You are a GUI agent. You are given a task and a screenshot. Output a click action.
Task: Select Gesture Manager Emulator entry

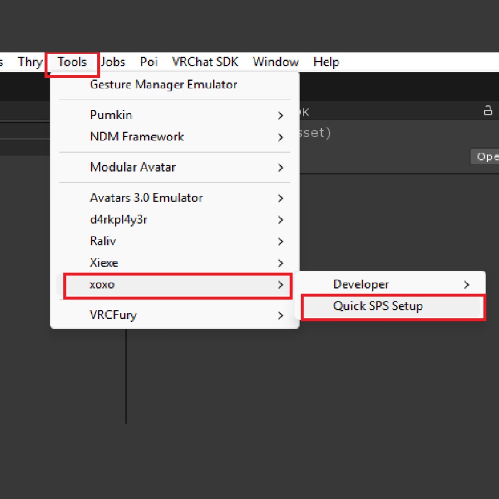pos(174,85)
